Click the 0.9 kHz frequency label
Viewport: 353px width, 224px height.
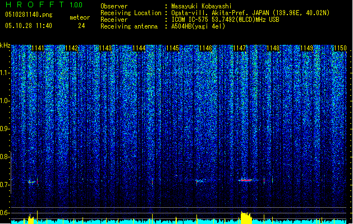5,129
